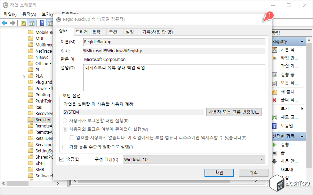313x195 pixels.
Task: Click inside the 설명(D) description text box
Action: pyautogui.click(x=174, y=78)
